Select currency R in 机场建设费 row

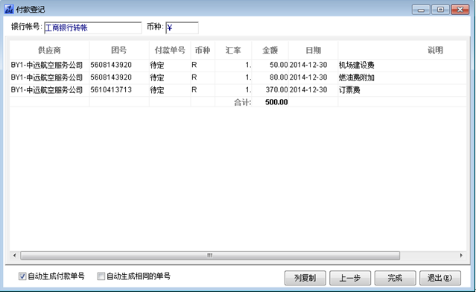coord(203,65)
